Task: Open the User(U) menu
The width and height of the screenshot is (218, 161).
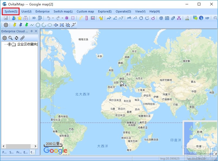Action: (x=27, y=11)
